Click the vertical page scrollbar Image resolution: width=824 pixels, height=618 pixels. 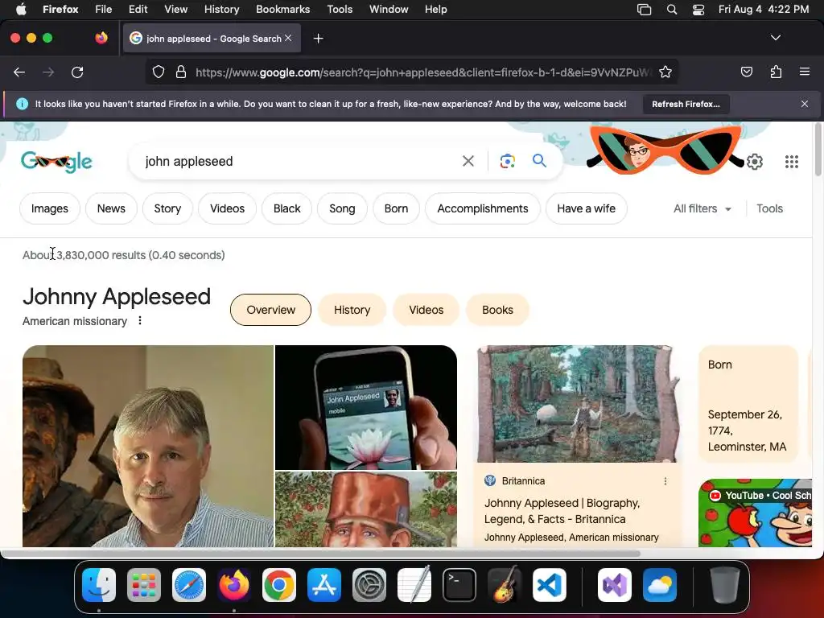[818, 150]
